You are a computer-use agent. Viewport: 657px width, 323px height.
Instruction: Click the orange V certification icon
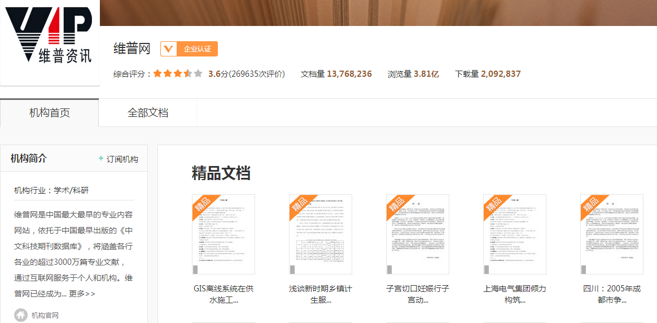coord(168,49)
